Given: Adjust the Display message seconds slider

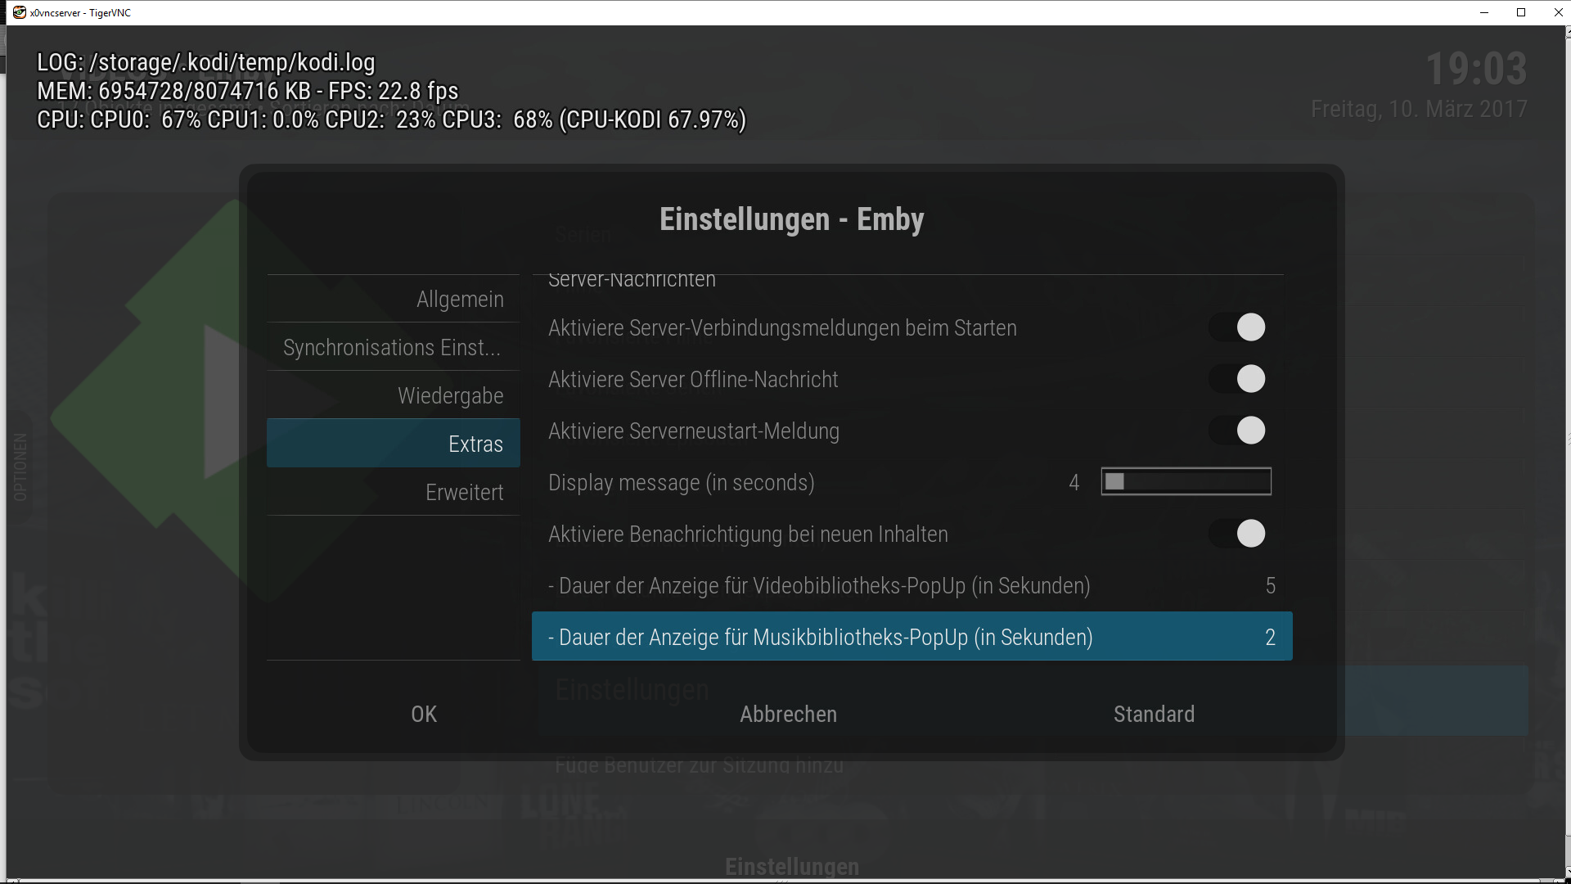Looking at the screenshot, I should point(1186,482).
